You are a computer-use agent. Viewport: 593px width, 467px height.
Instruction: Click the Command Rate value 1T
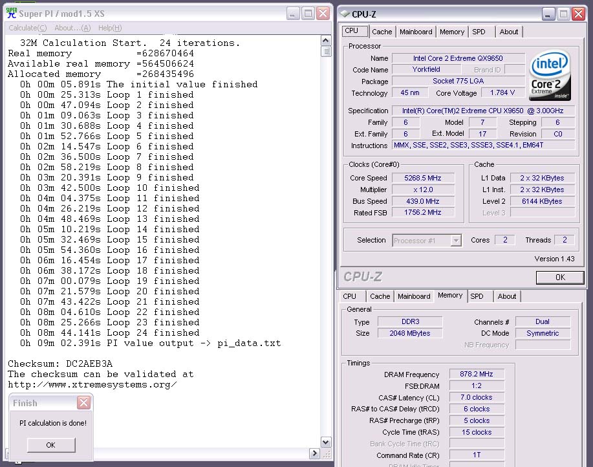[477, 455]
